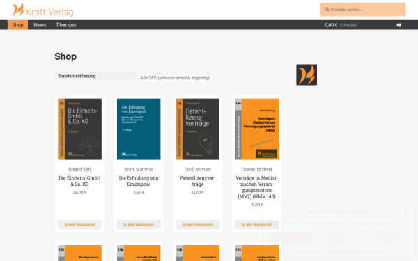Click author name Roland Karl
This screenshot has width=418, height=261.
(x=79, y=169)
